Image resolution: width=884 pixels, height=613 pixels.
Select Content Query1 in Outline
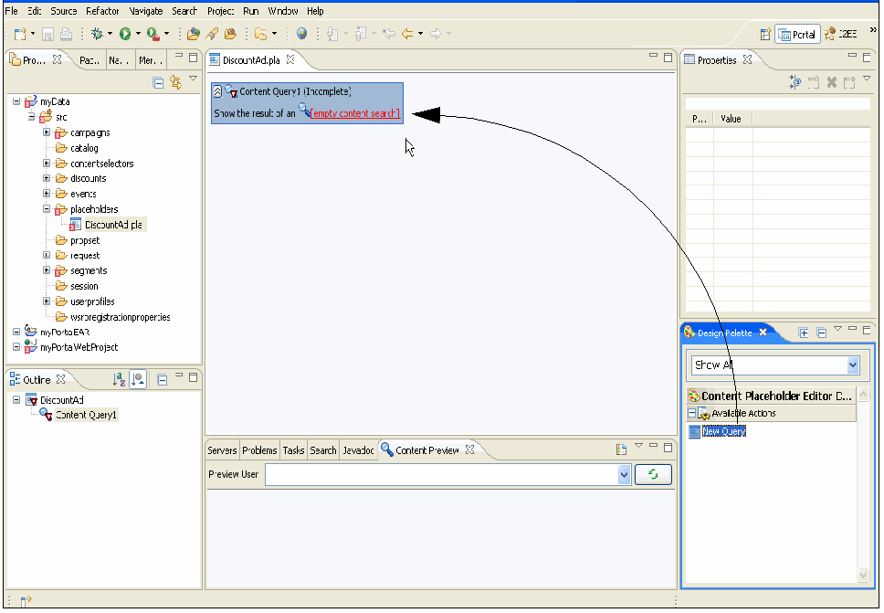(x=86, y=415)
